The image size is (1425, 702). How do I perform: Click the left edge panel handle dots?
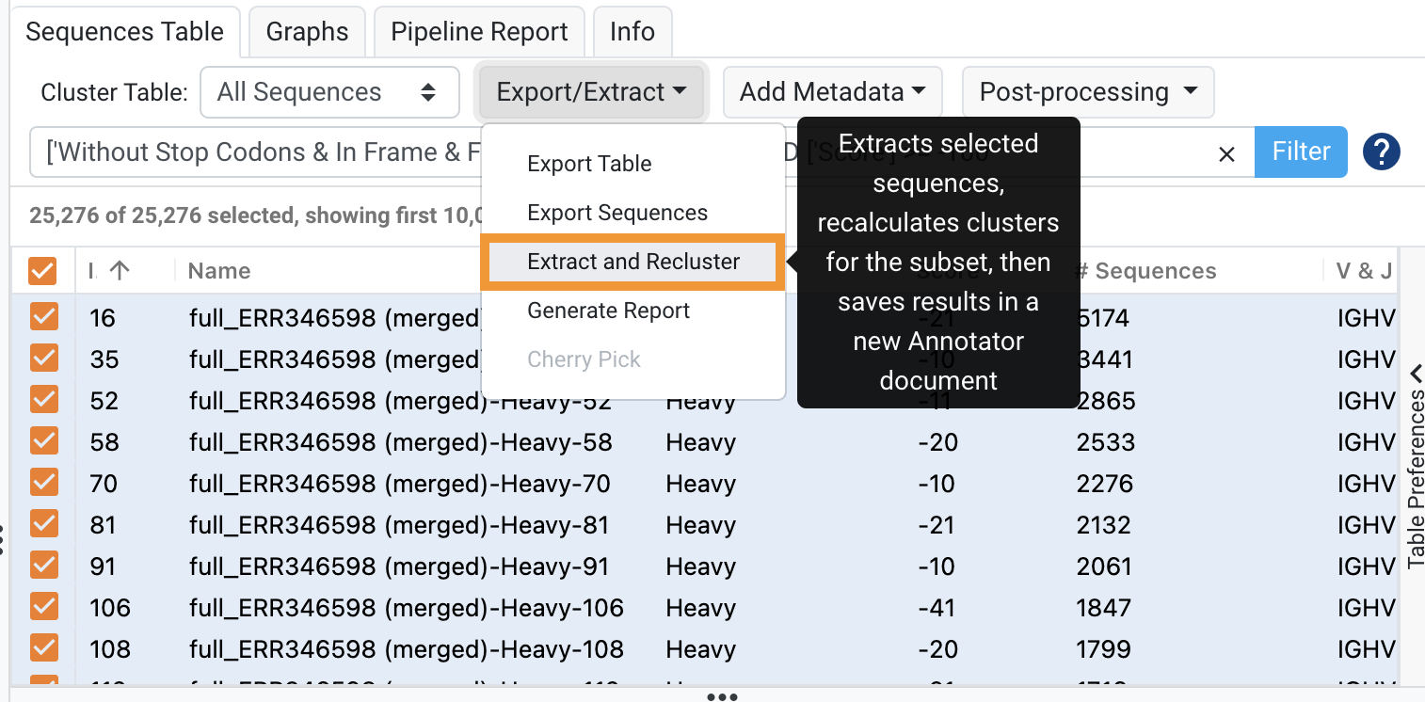(x=4, y=540)
